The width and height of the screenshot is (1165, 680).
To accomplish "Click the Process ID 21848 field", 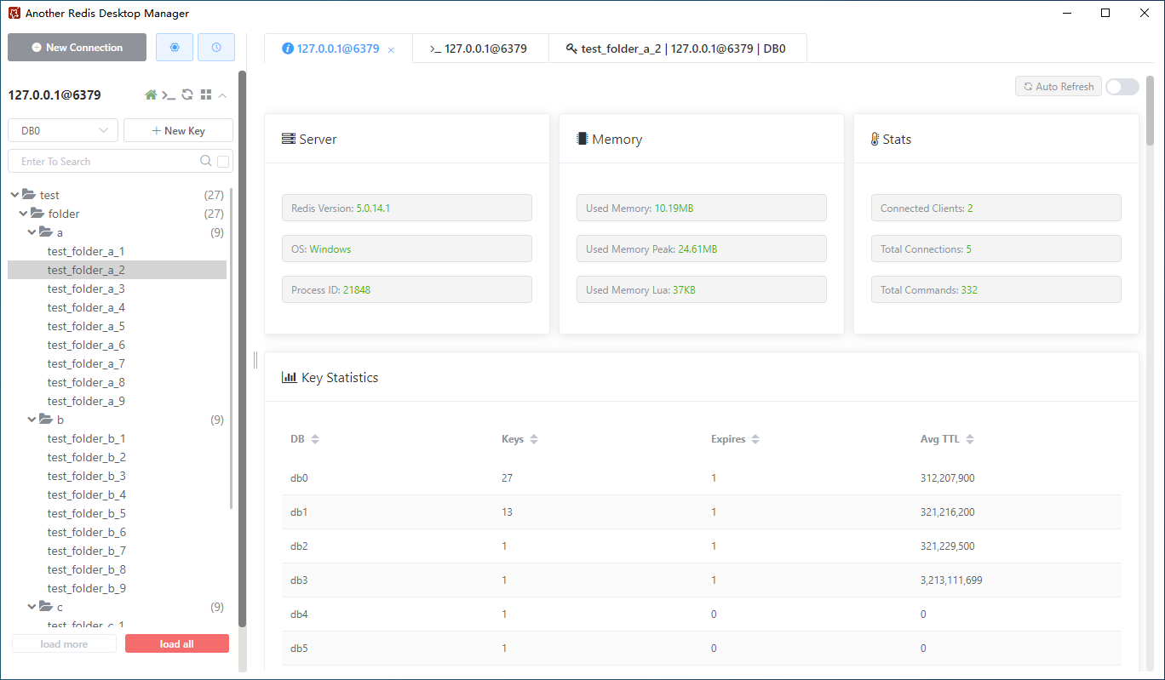I will pyautogui.click(x=407, y=289).
